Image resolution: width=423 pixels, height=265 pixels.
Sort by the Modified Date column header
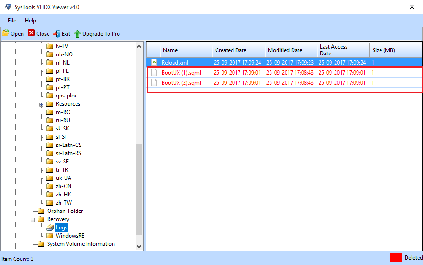[x=291, y=50]
